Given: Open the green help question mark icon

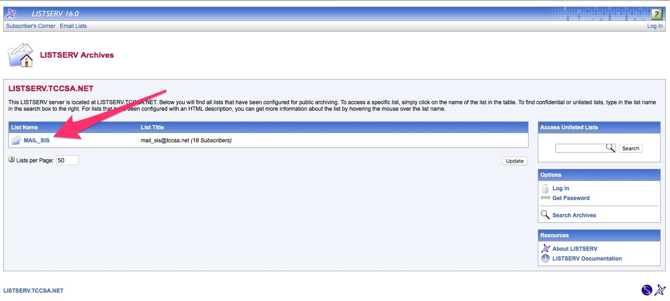Looking at the screenshot, I should 657,14.
